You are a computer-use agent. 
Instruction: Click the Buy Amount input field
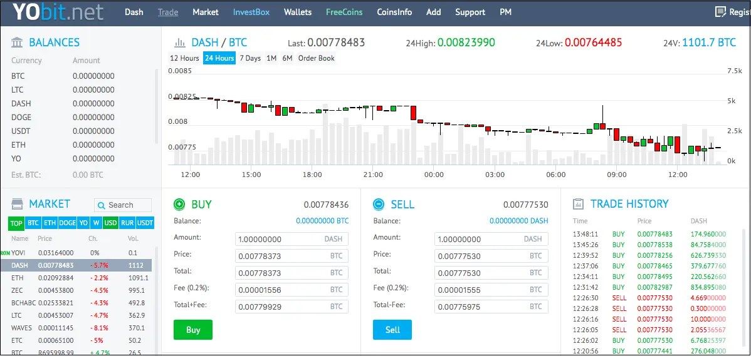click(291, 239)
